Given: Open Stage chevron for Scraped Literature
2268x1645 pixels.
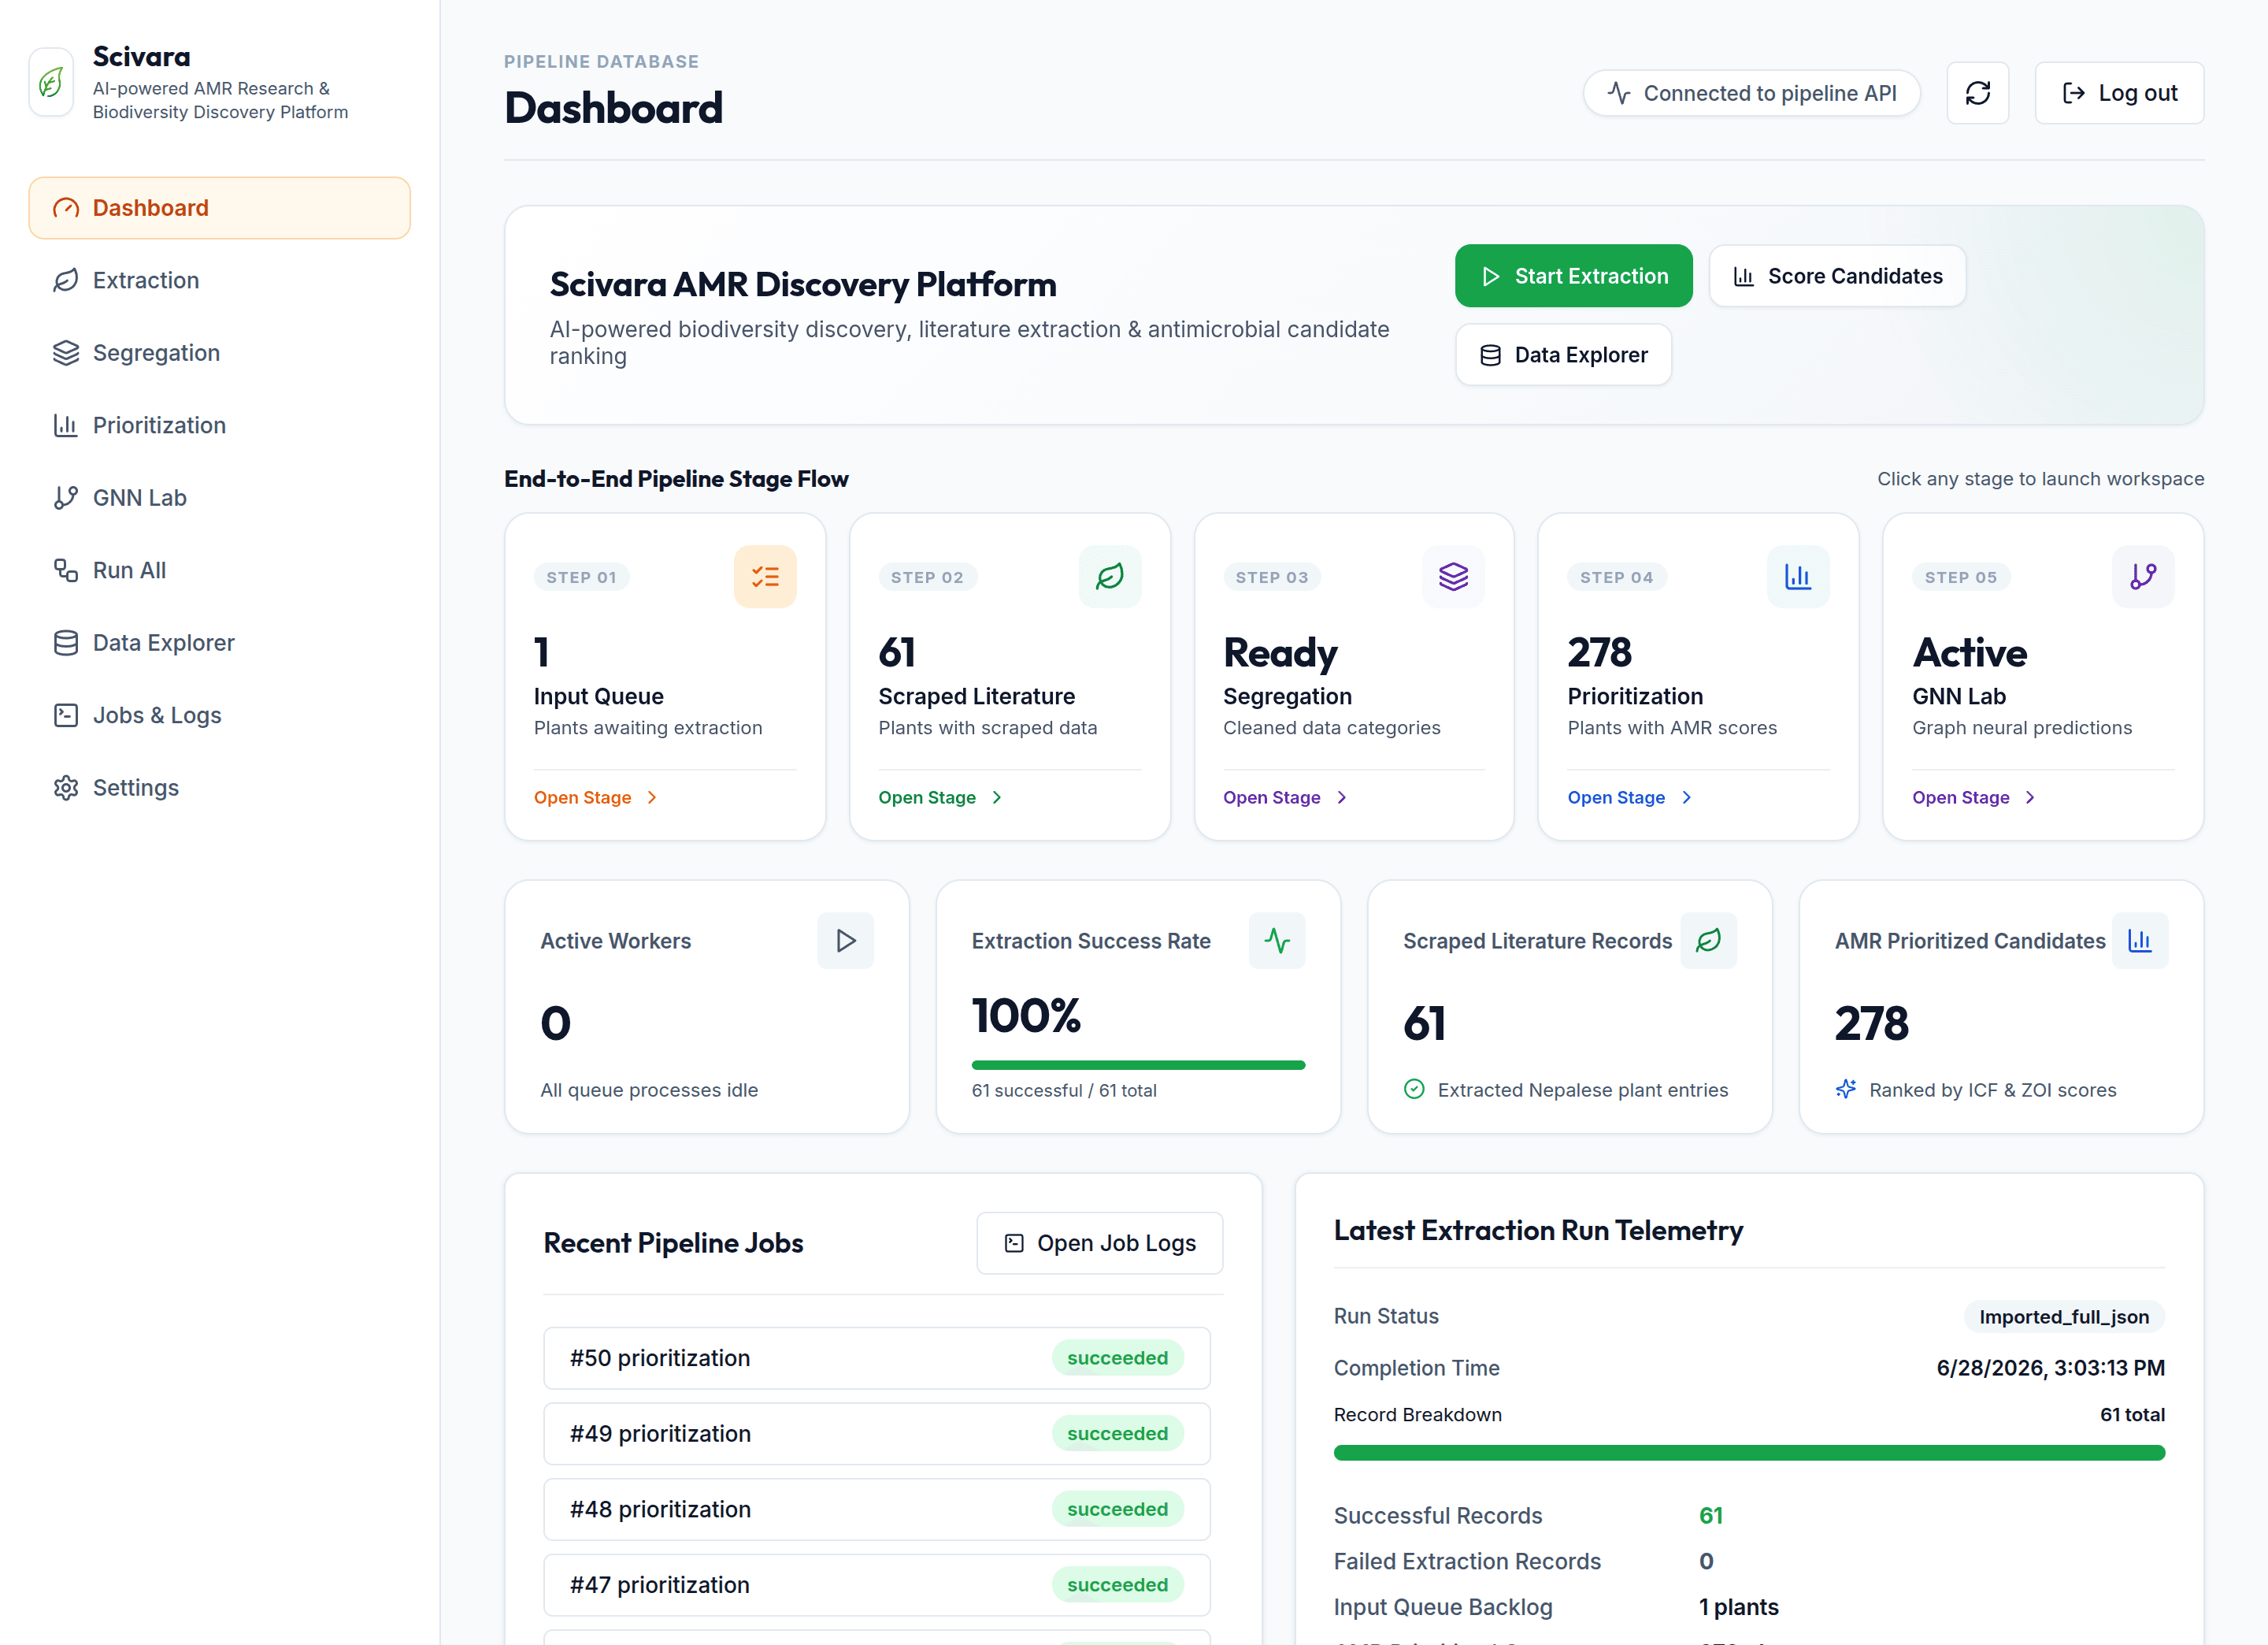Looking at the screenshot, I should 997,797.
